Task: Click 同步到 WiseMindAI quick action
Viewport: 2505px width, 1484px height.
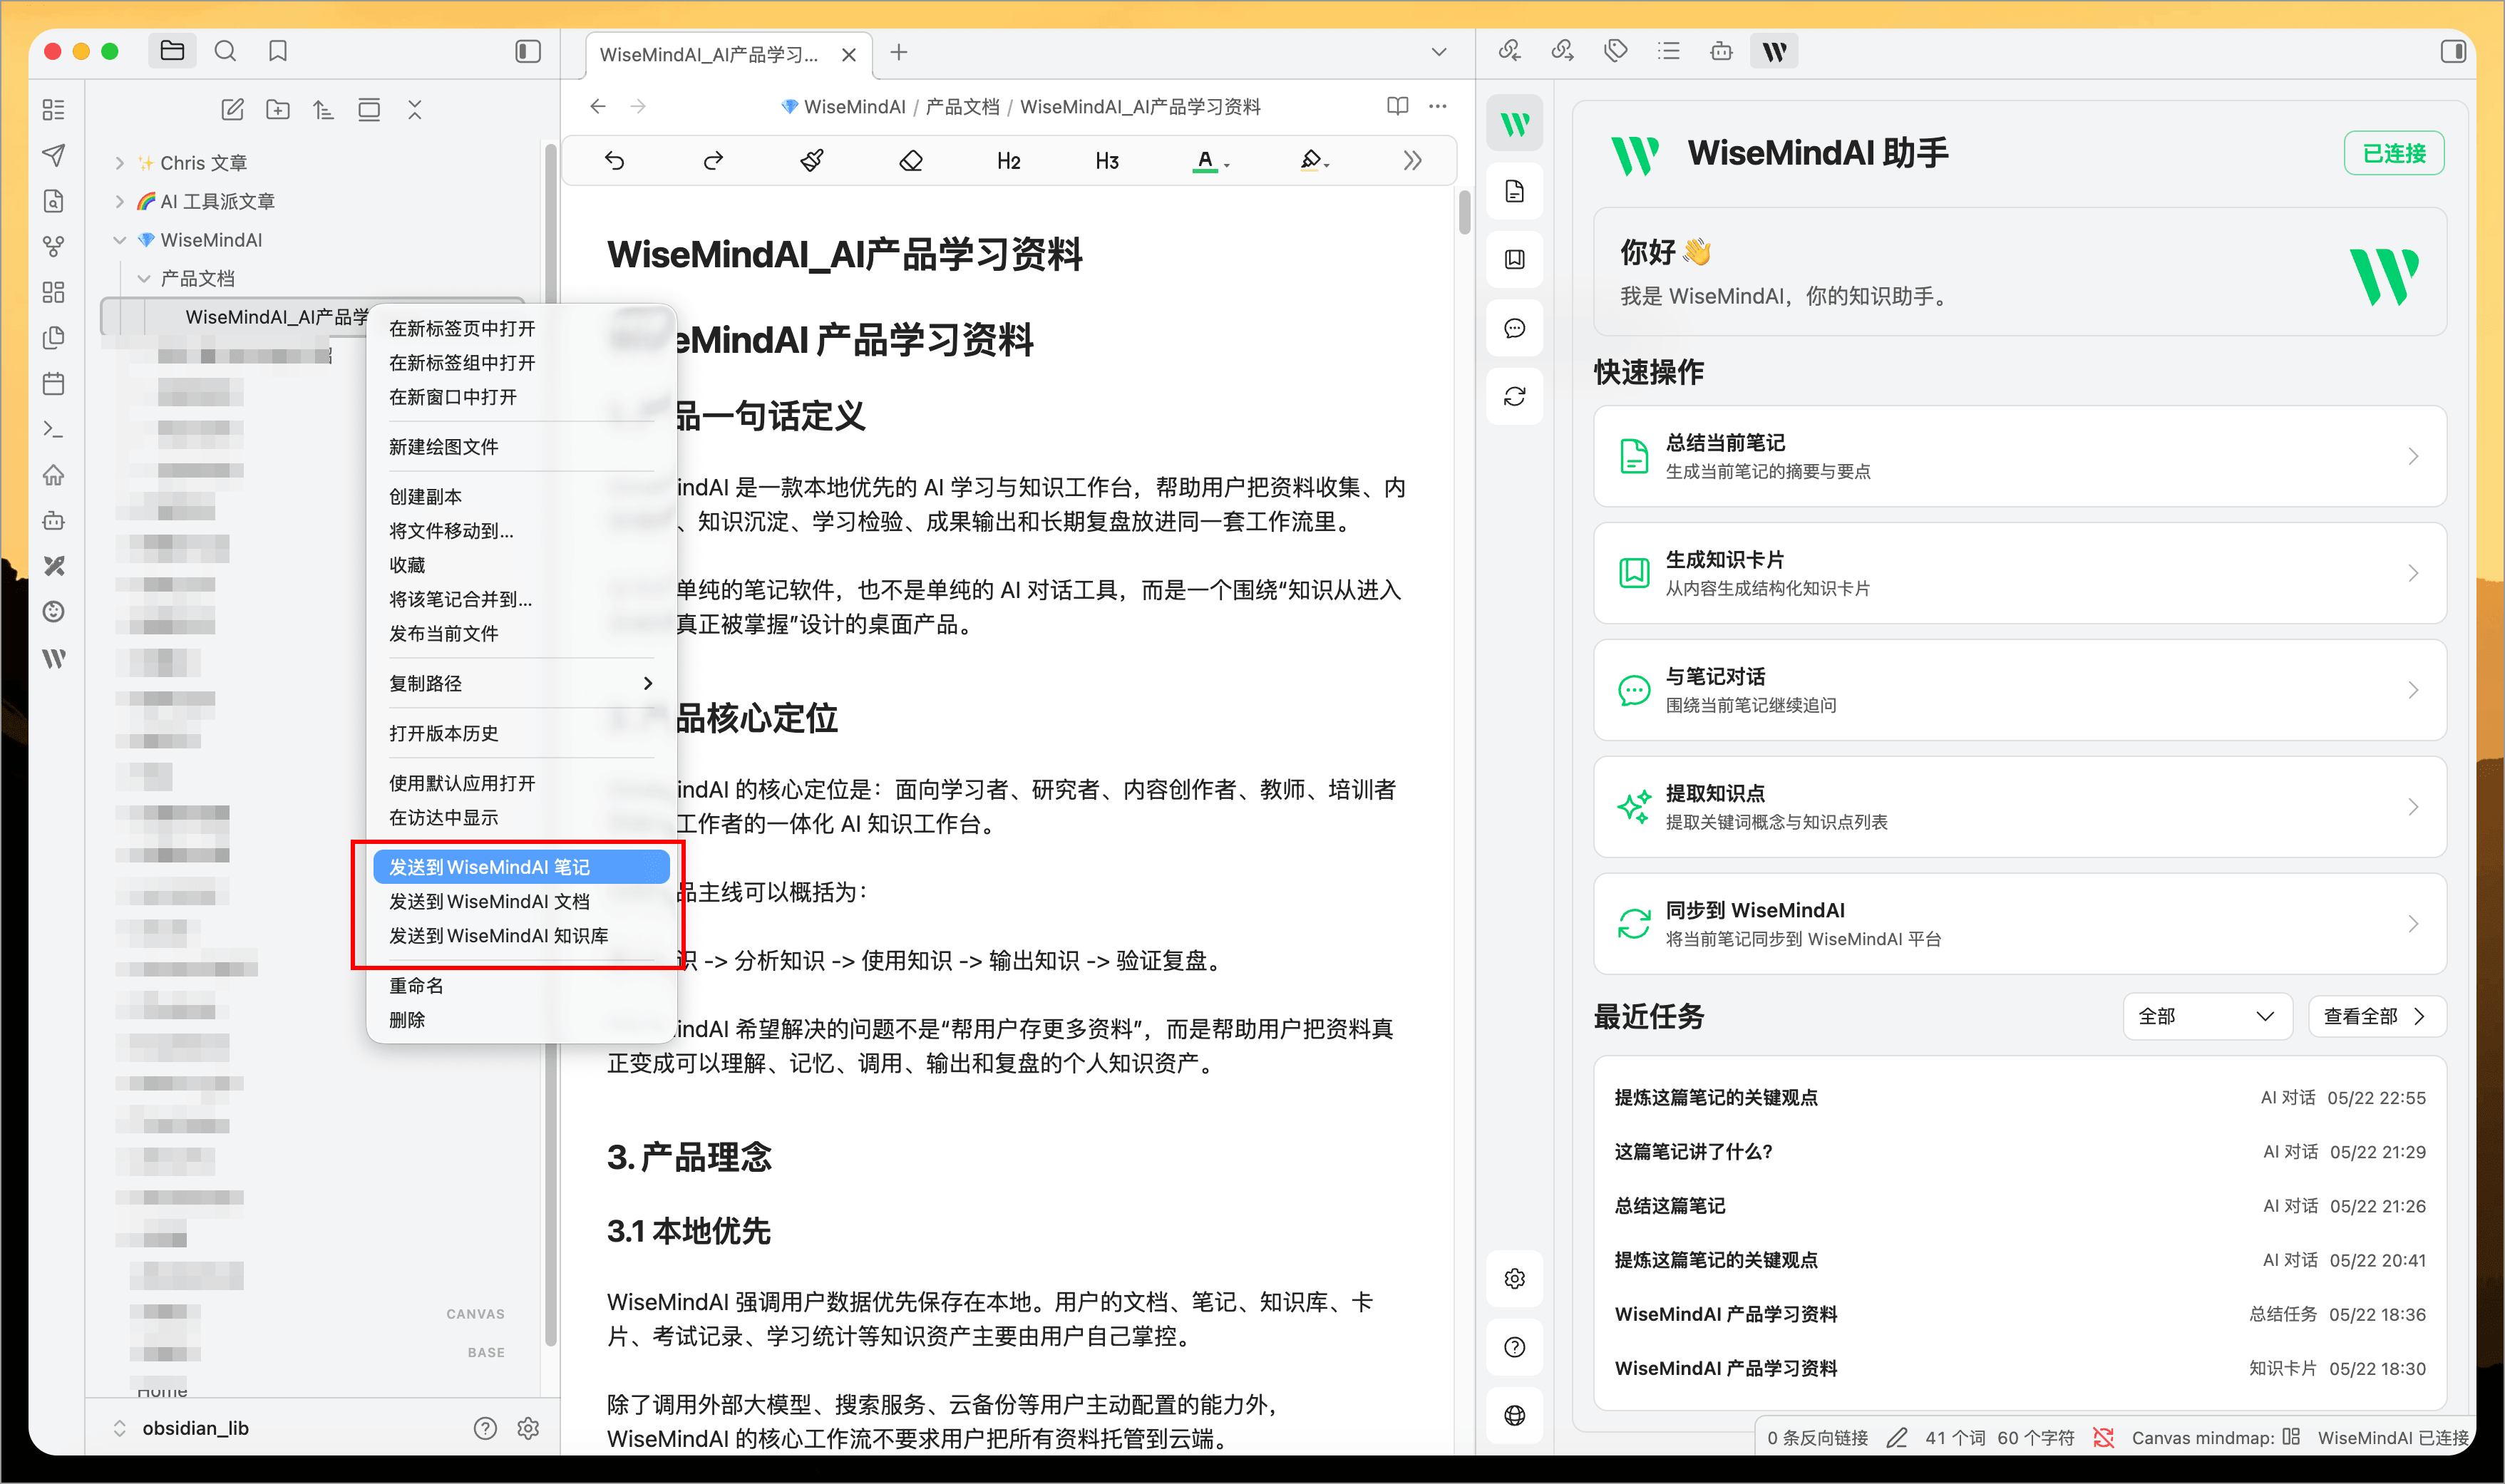Action: [2019, 923]
